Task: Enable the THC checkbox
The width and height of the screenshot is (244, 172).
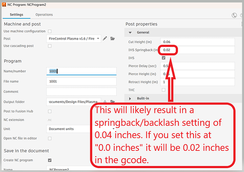Action: (x=163, y=90)
